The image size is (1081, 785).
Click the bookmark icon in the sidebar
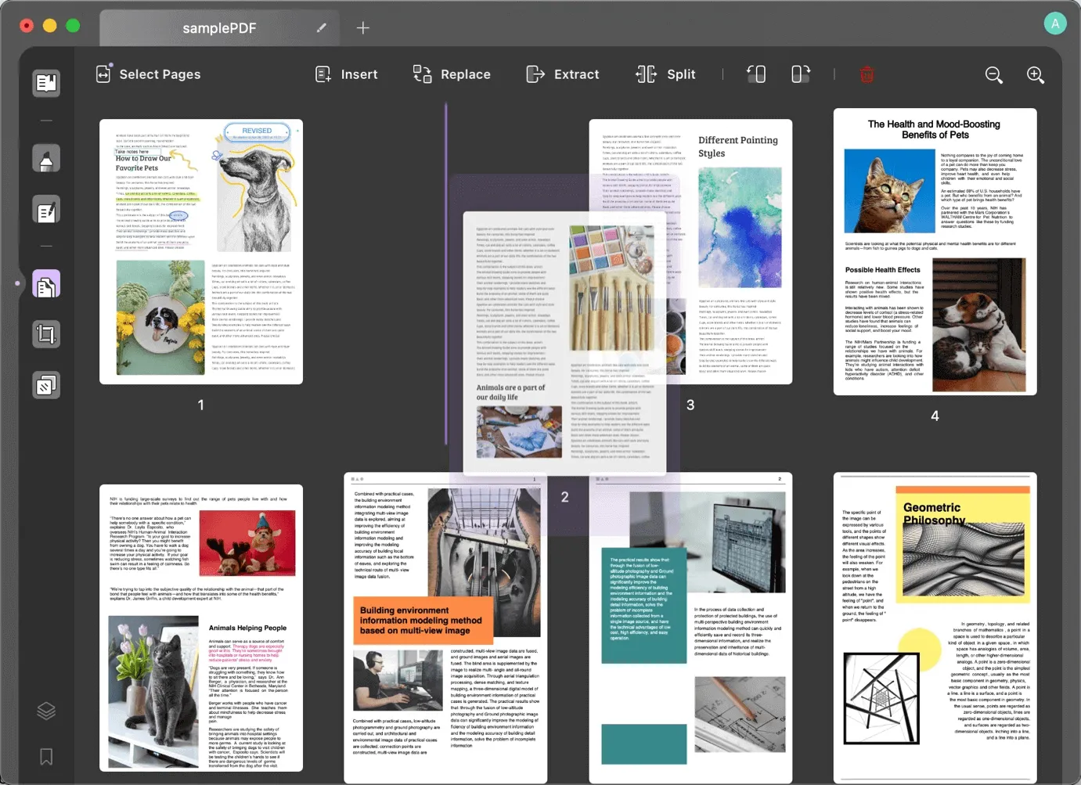pyautogui.click(x=46, y=756)
